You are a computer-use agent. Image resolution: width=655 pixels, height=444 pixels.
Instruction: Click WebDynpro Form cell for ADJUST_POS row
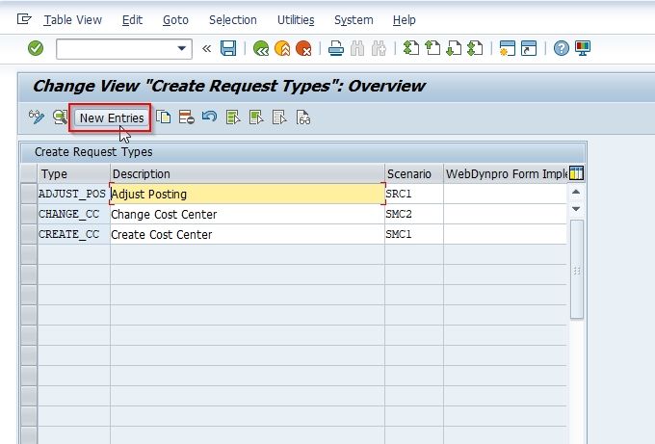pyautogui.click(x=505, y=194)
